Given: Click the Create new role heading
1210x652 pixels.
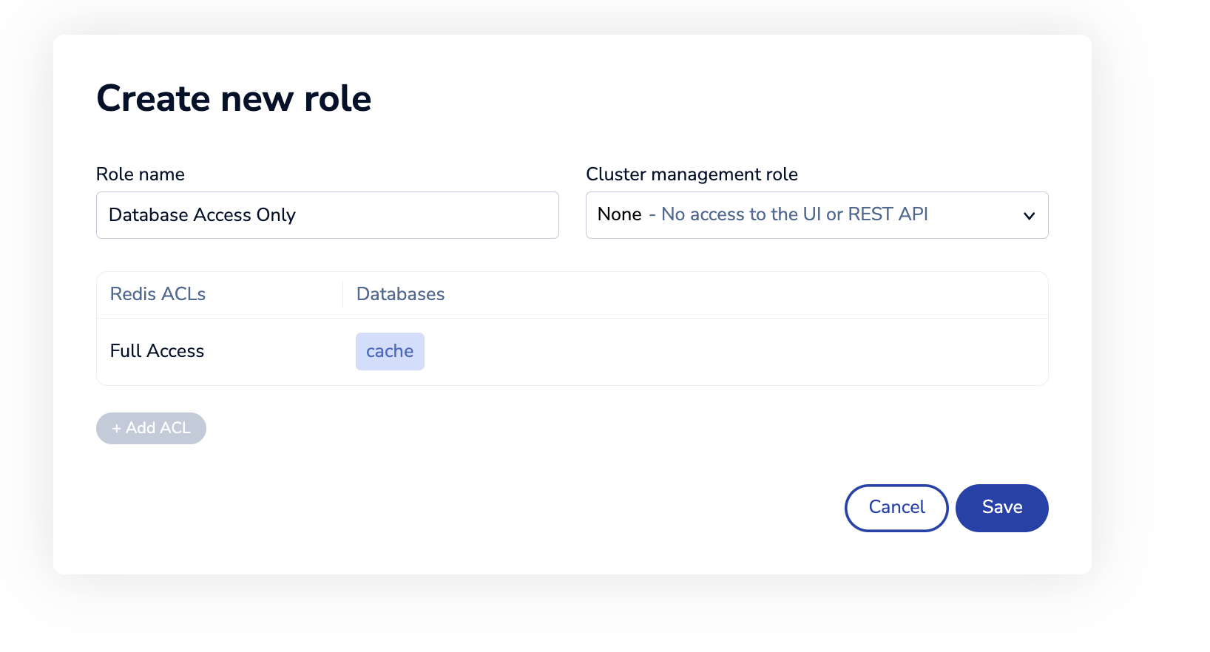Looking at the screenshot, I should 234,98.
